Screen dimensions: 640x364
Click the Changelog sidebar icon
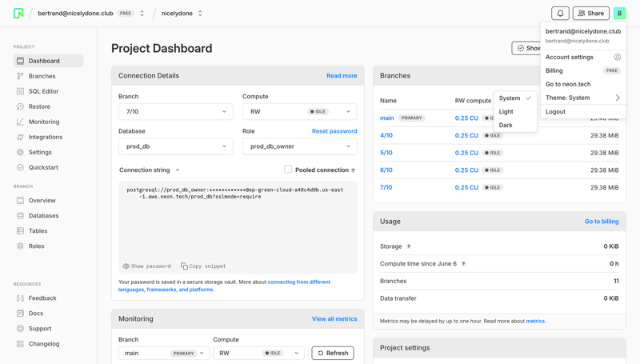click(x=20, y=344)
